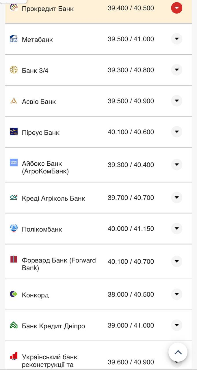Click Український банк реконструкції name
Screen dimensions: 197x370
coord(49,361)
